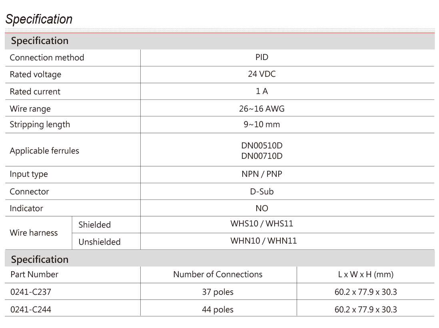Select the WHS10 / WHS11 harness value
439x328 pixels.
click(262, 224)
